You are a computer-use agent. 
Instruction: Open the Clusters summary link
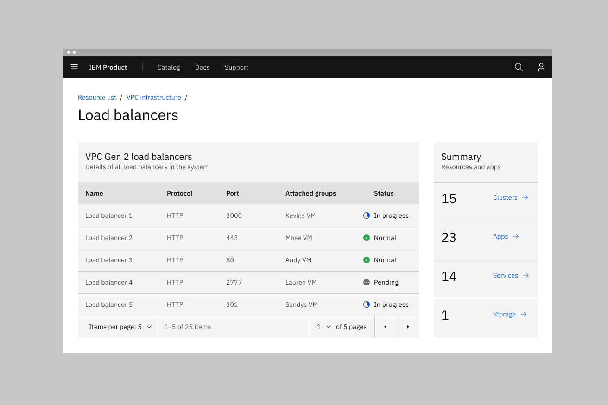pyautogui.click(x=505, y=197)
